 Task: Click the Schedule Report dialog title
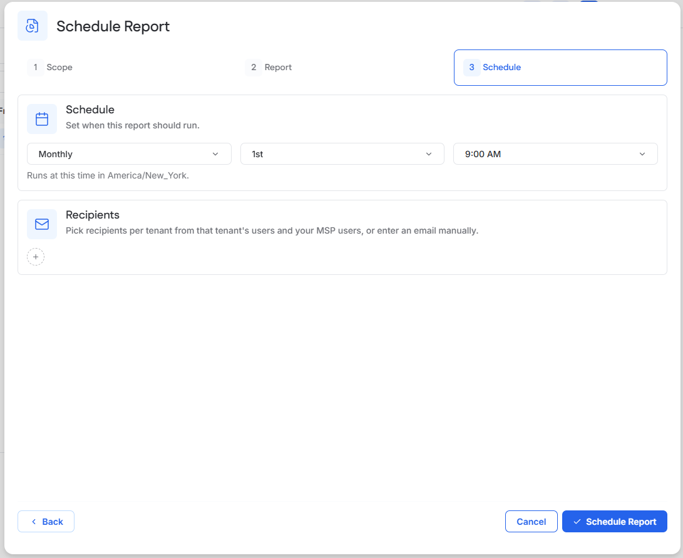[113, 26]
